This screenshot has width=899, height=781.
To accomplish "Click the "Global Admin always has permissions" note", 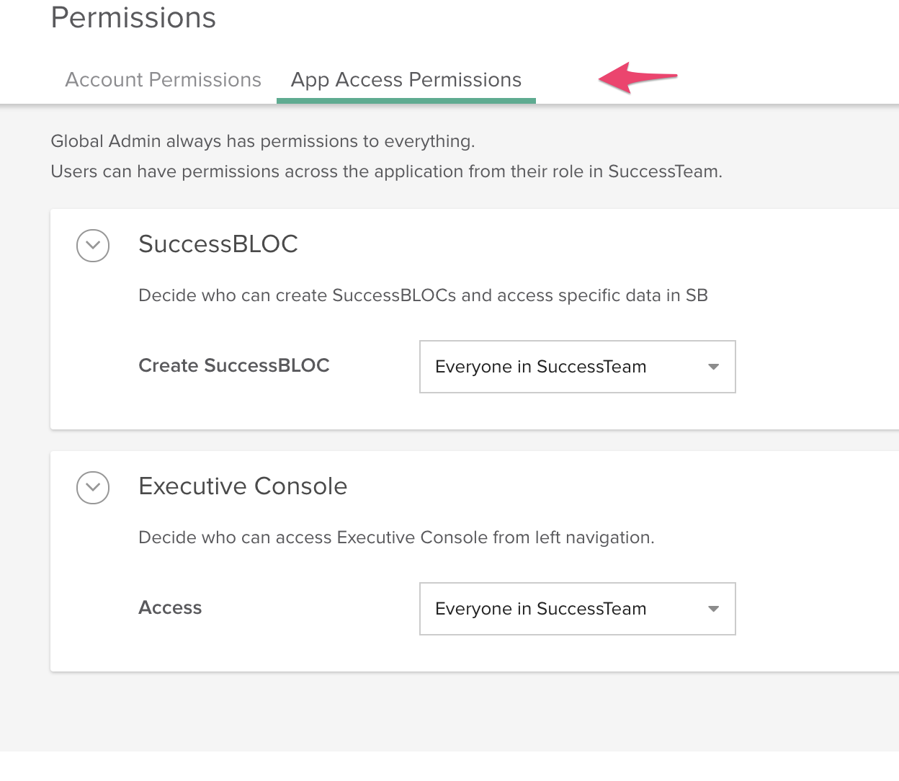I will click(x=263, y=141).
